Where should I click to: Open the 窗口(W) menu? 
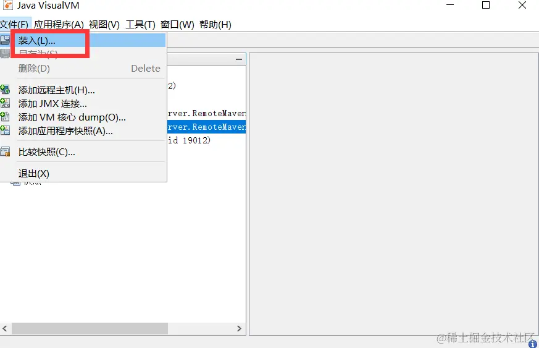tap(177, 25)
